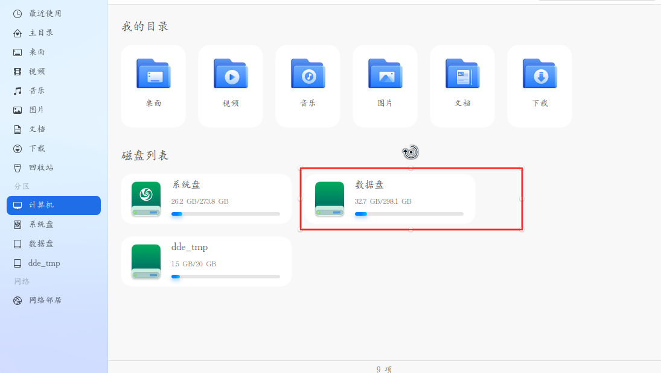Select the 系统盘 drive icon with deepin logo

tap(146, 199)
